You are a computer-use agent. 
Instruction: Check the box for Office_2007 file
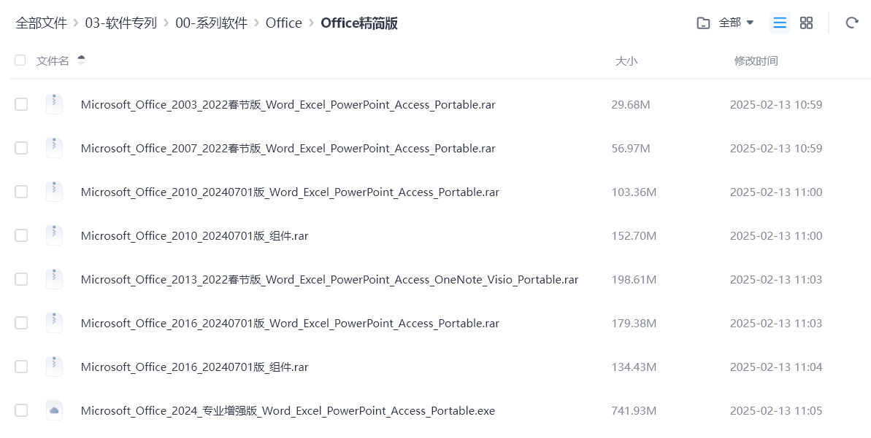pos(21,148)
